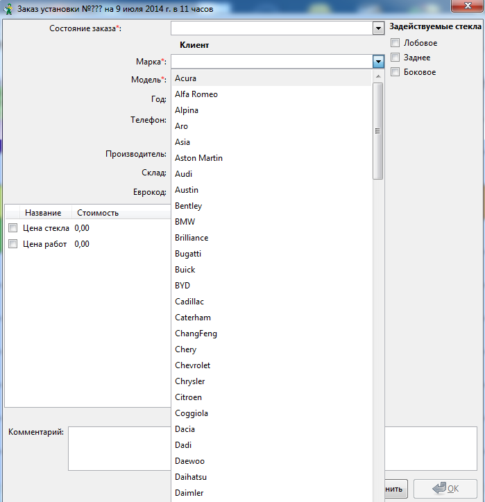The width and height of the screenshot is (485, 502).
Task: Select Daihatsu from the brand list
Action: (x=272, y=477)
